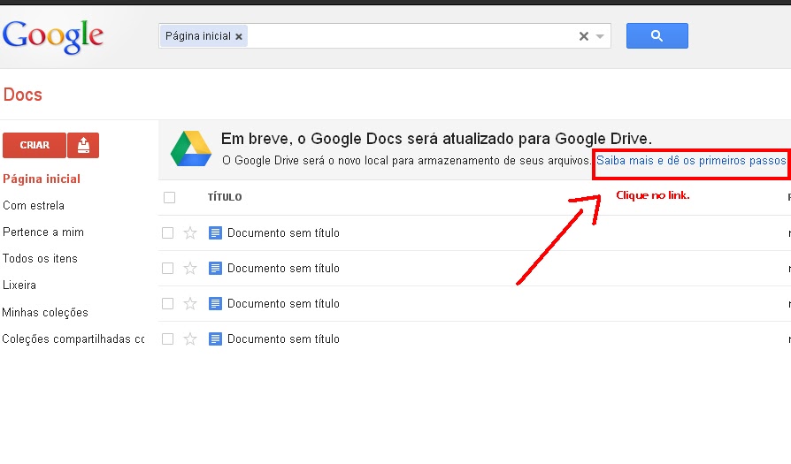Show Todos os itens
The width and height of the screenshot is (791, 464).
[x=40, y=258]
